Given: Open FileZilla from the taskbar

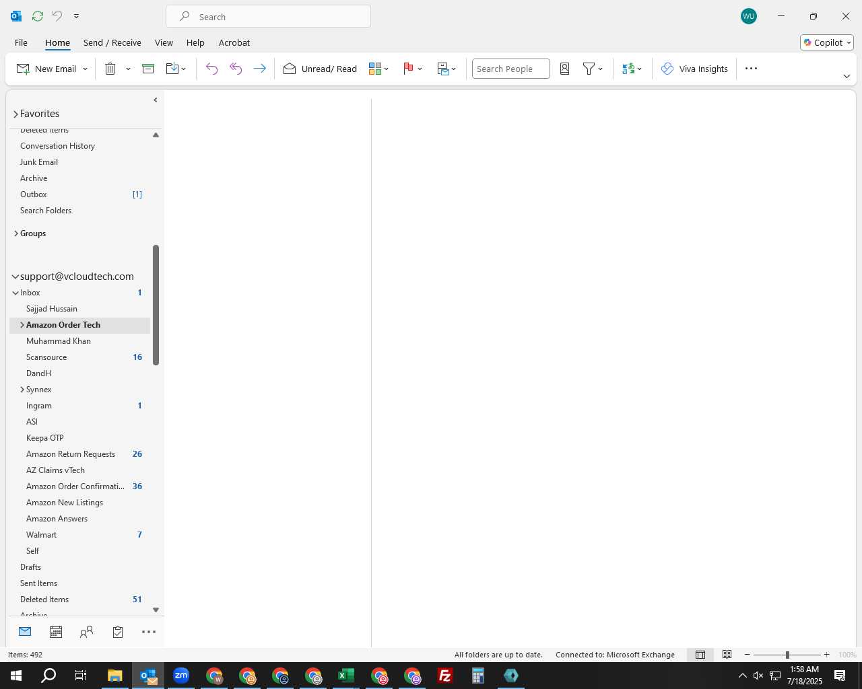Looking at the screenshot, I should [x=445, y=676].
